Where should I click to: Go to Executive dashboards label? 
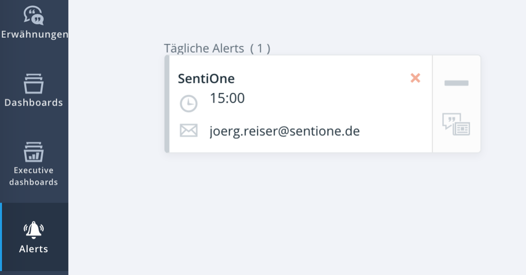coord(34,176)
